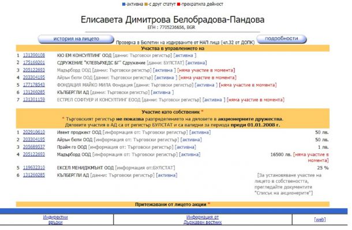Open ID 203304195 in ownership list

pos(34,139)
